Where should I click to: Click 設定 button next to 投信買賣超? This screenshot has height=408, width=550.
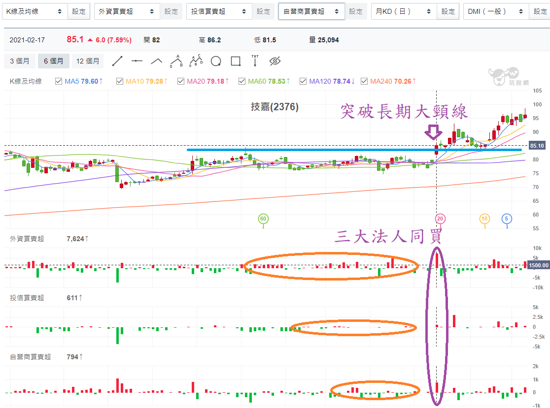[263, 11]
